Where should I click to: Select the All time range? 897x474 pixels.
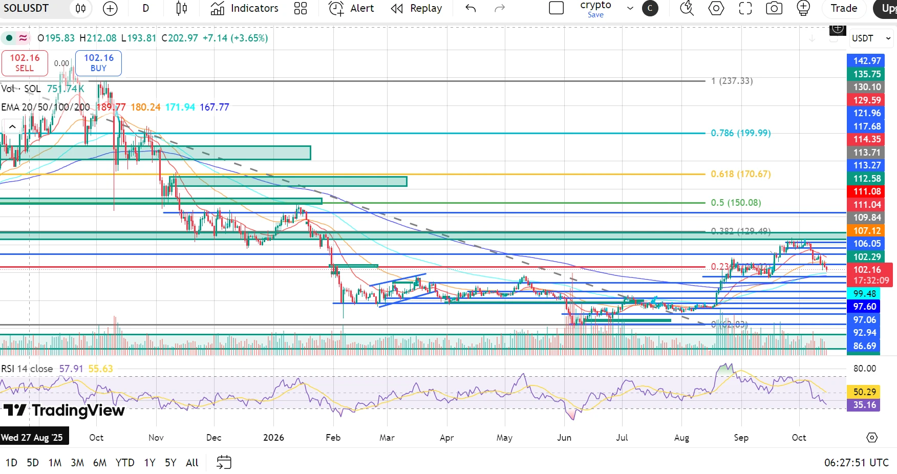point(192,463)
